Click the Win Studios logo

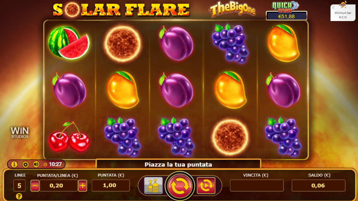(x=20, y=132)
